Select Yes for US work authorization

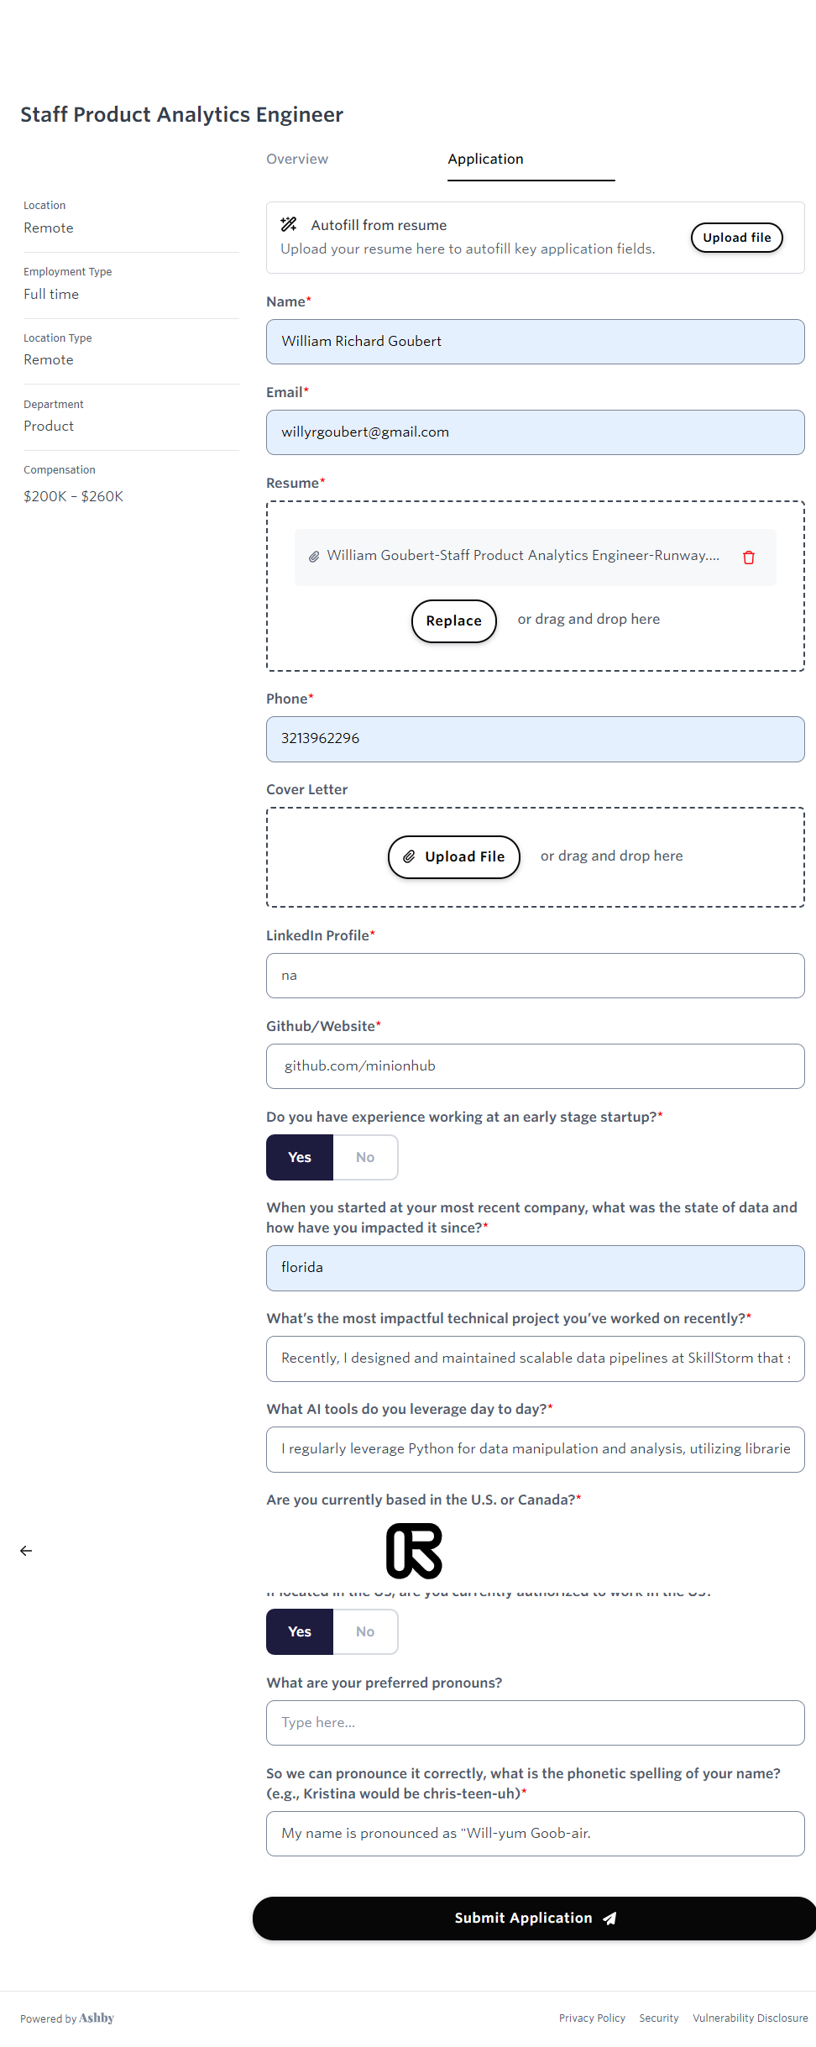pos(300,1631)
